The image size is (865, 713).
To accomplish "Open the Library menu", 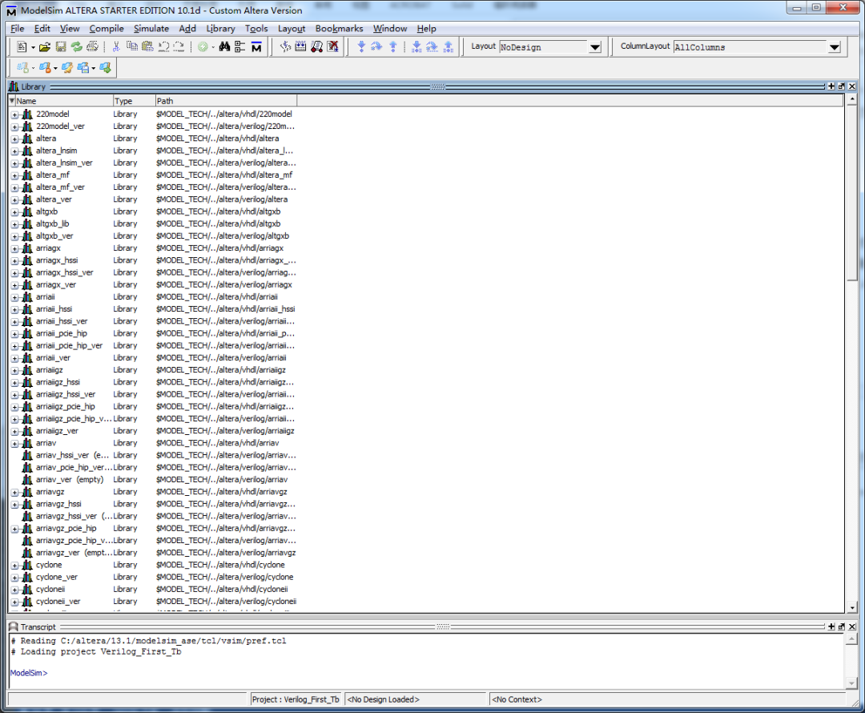I will coord(220,28).
